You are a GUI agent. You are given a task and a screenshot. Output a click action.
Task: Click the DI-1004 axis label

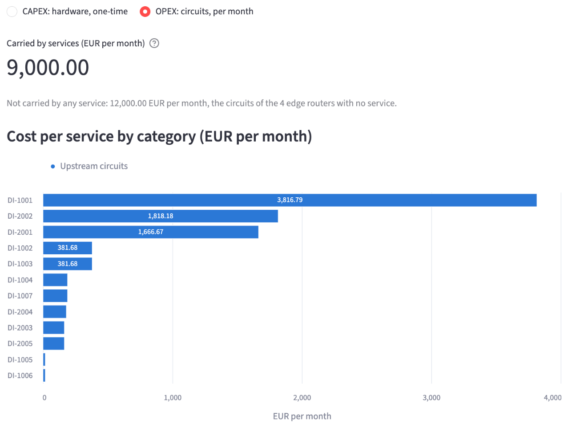click(x=20, y=280)
